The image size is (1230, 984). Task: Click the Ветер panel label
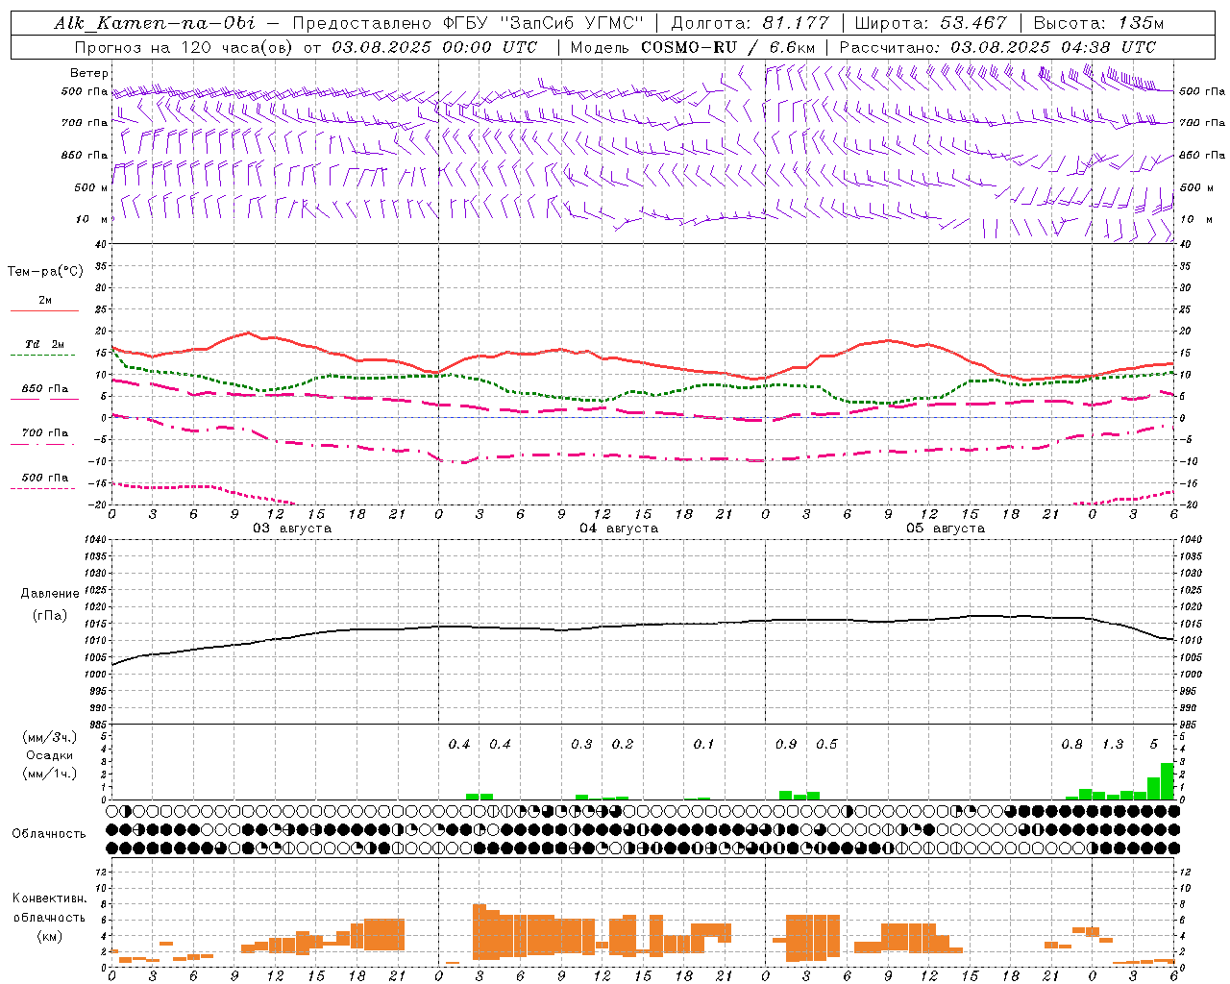89,73
